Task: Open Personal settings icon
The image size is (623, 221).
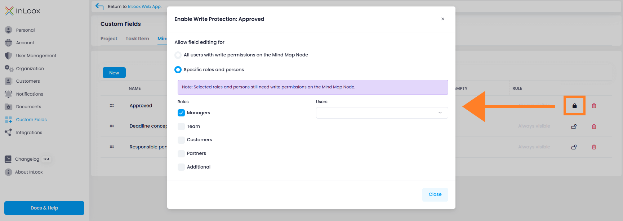Action: [9, 30]
